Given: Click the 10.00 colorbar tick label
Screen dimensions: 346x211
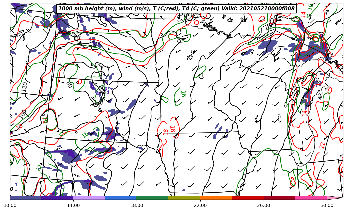Looking at the screenshot, I should 10,205.
